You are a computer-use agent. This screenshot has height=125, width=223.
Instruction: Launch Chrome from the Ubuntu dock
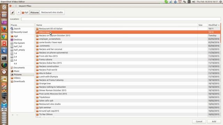click(4, 36)
